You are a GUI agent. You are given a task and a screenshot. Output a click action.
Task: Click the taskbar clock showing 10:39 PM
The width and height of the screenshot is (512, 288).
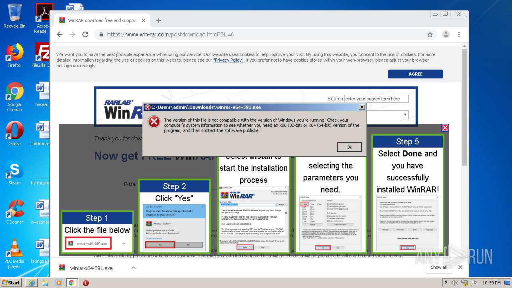coord(492,283)
